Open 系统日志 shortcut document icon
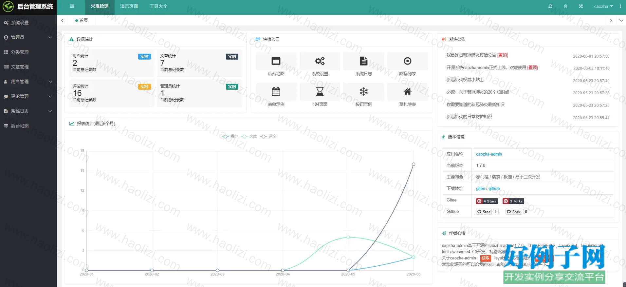The image size is (626, 287). [x=364, y=61]
